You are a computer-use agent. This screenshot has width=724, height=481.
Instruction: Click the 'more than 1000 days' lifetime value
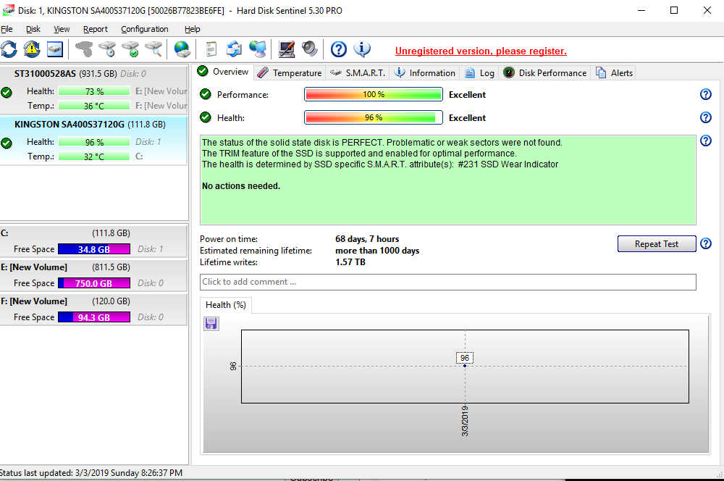tap(377, 251)
